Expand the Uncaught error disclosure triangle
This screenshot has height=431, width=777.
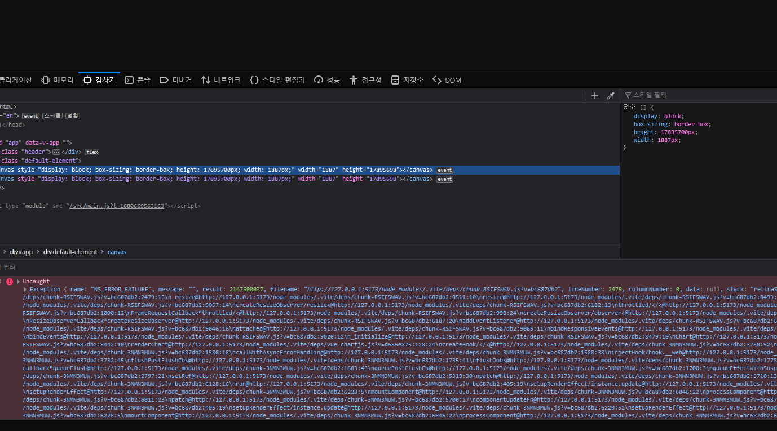[x=18, y=281]
